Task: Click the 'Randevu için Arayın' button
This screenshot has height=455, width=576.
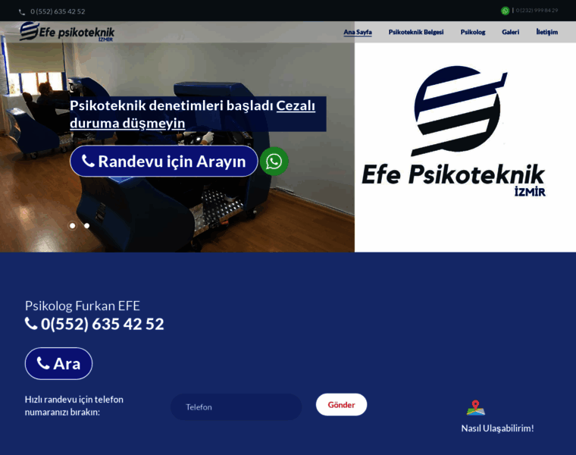Action: coord(164,161)
